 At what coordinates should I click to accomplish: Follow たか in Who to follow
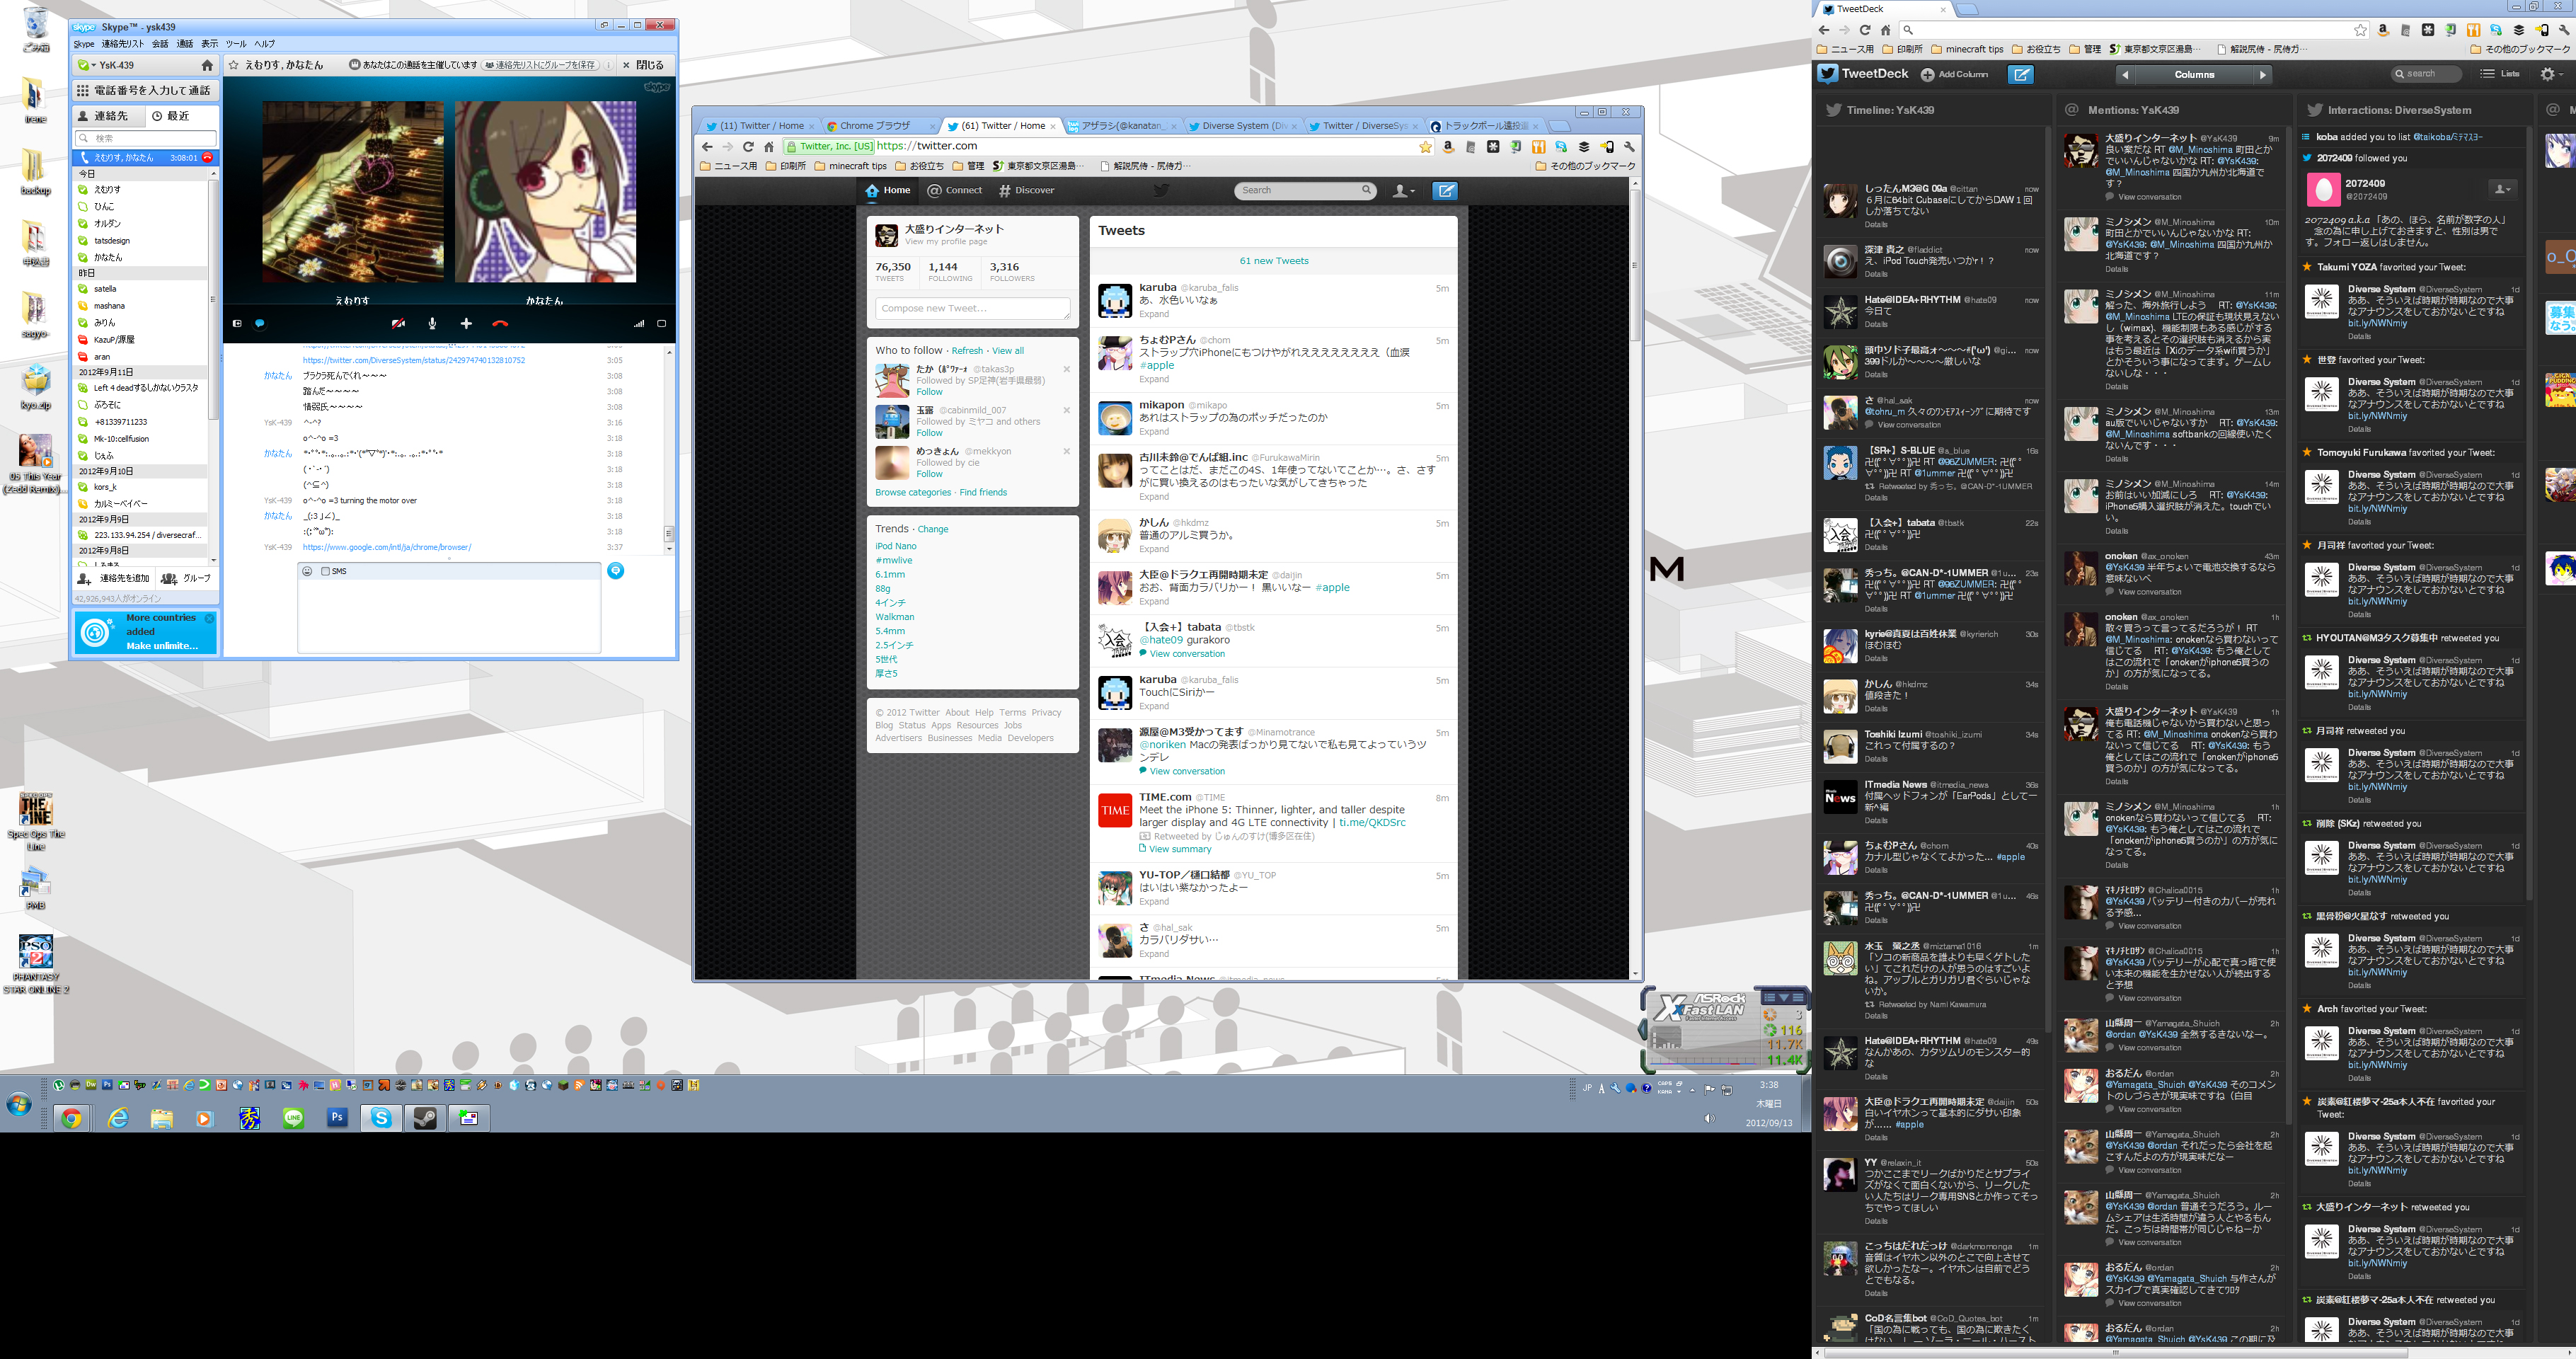click(x=929, y=392)
